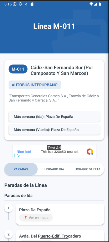Tap the SD card icon in the status bar
This screenshot has width=109, height=242.
click(x=32, y=4)
